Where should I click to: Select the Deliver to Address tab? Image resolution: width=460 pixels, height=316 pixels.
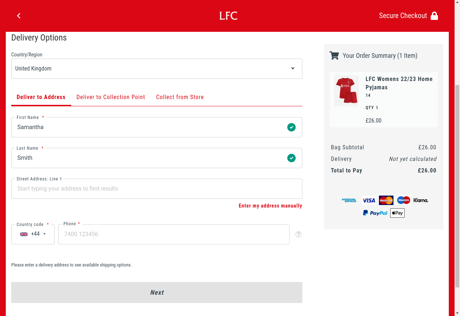pyautogui.click(x=41, y=97)
